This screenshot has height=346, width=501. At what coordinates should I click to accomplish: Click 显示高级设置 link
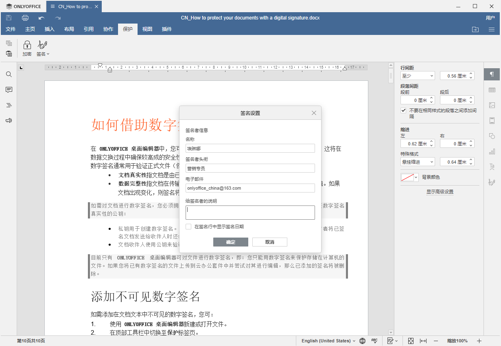(x=440, y=192)
